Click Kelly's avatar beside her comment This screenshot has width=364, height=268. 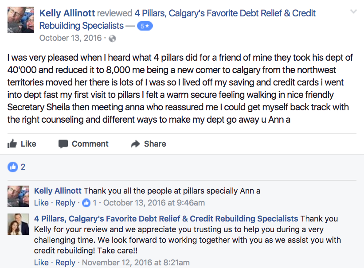pos(18,196)
